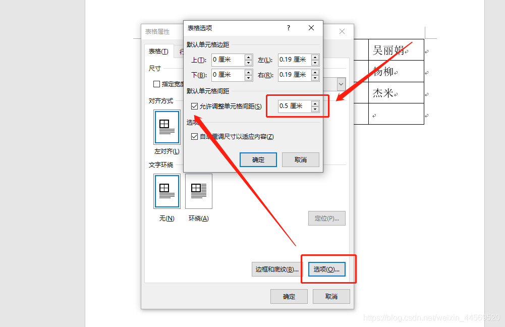Click the table cell containing 杨柳
This screenshot has width=505, height=327.
click(x=396, y=71)
